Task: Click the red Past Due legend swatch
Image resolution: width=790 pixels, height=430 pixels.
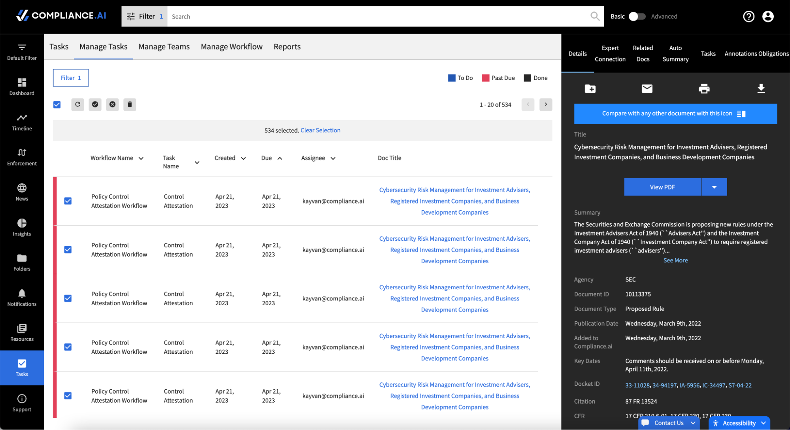Action: pyautogui.click(x=486, y=78)
